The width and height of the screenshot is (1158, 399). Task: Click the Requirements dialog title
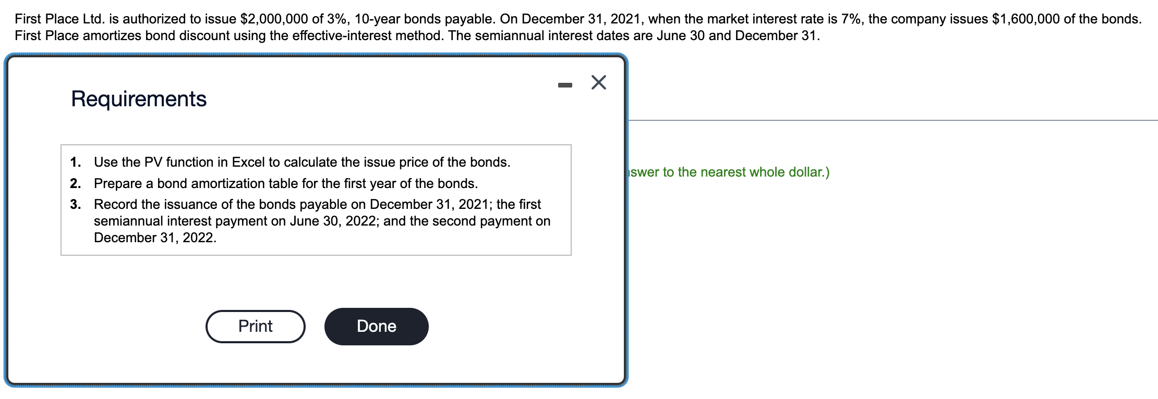pyautogui.click(x=139, y=98)
